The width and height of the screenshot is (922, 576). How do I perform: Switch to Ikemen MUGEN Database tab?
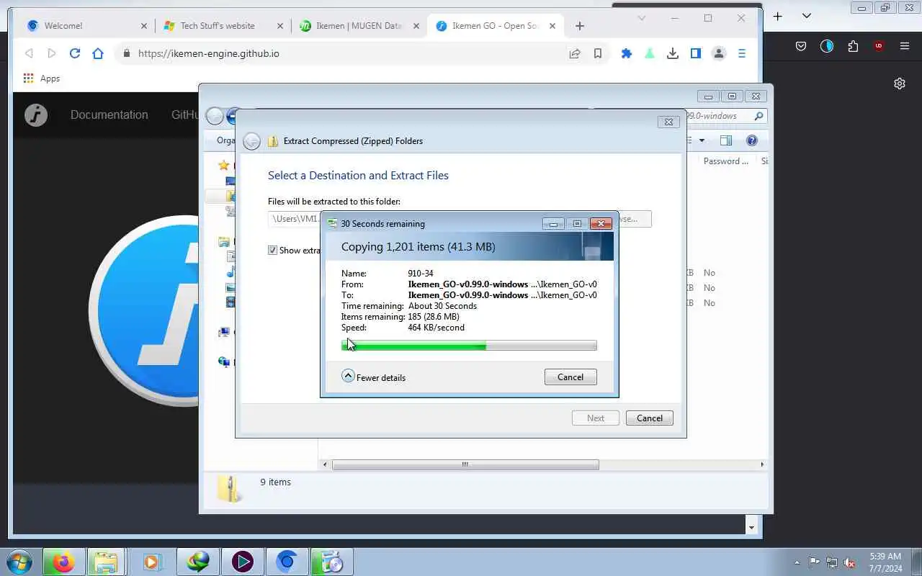pos(359,26)
